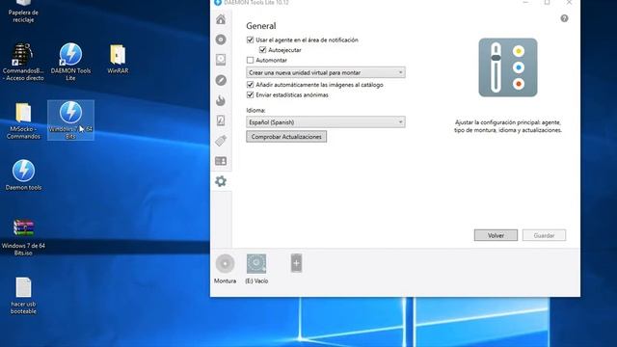
Task: Select hacer usb booteable text file
Action: 23,296
